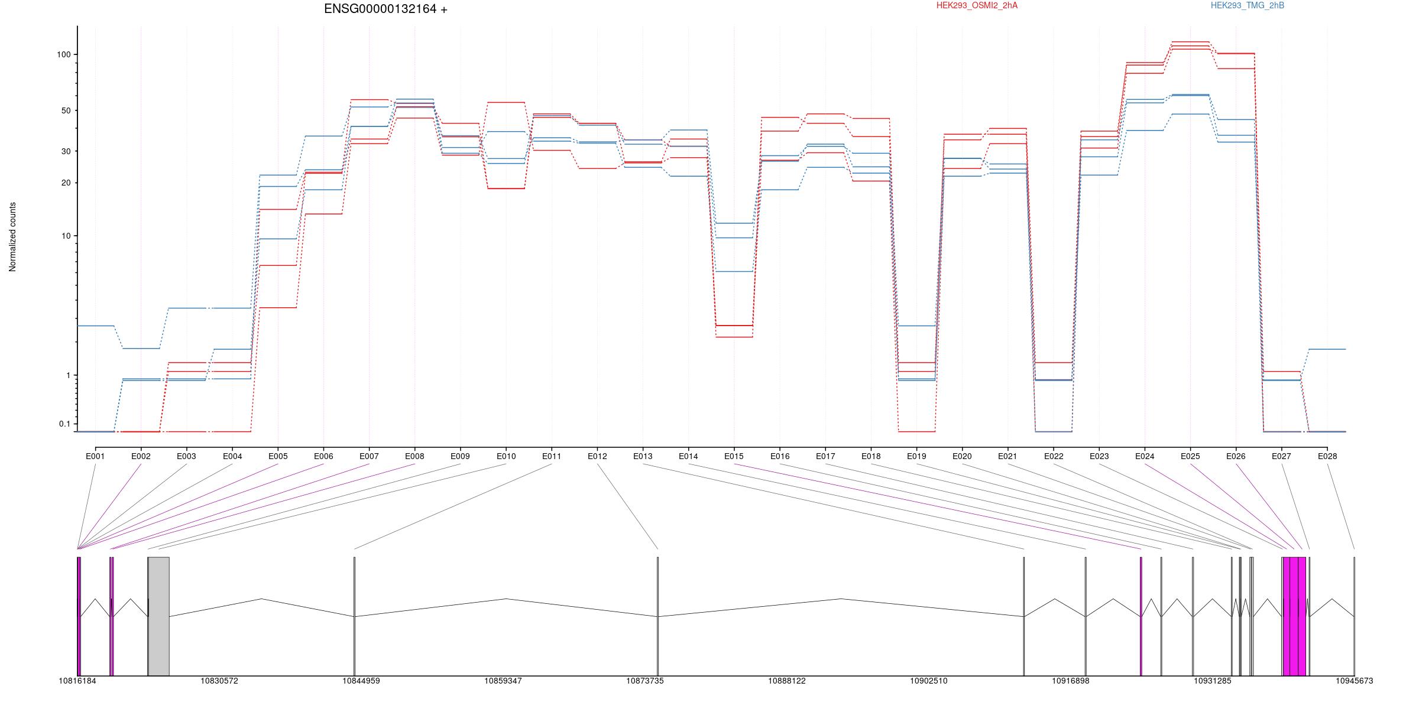Select exon label E005
Screen dimensions: 1419x709
click(278, 456)
